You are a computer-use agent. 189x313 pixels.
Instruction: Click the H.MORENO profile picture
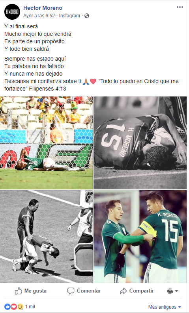coord(12,12)
